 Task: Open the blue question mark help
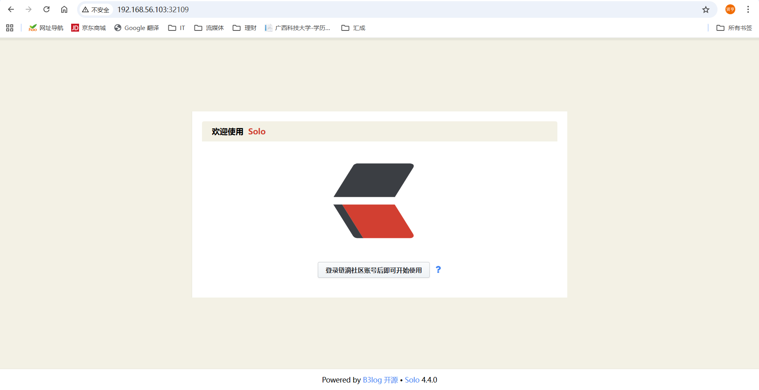(x=438, y=269)
